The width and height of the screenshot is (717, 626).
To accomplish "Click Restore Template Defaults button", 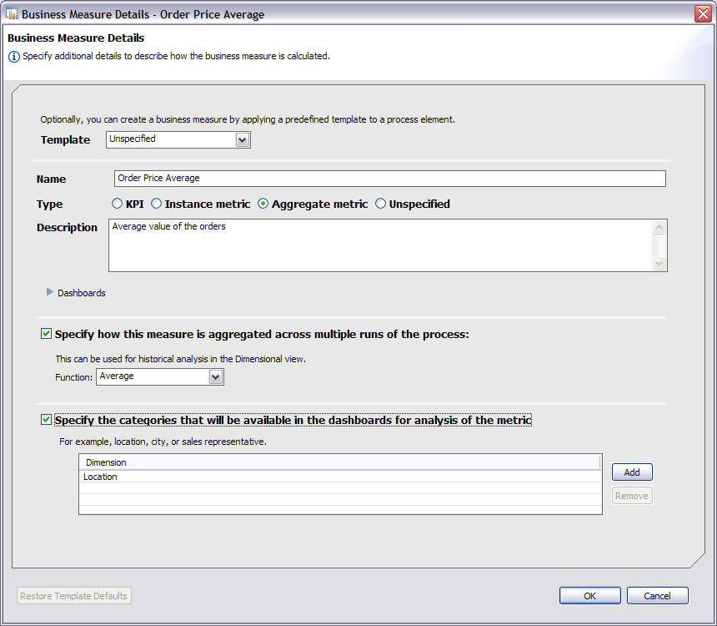I will pos(74,596).
